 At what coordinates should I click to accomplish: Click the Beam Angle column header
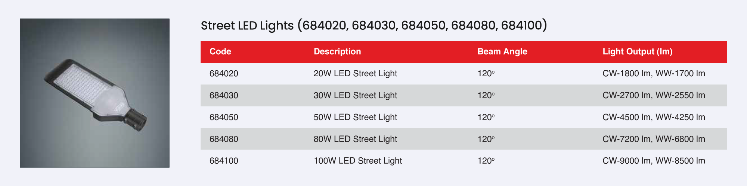(502, 52)
